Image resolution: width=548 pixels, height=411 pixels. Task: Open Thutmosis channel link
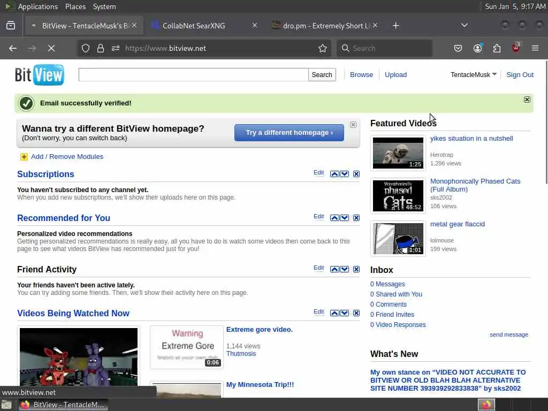[241, 354]
